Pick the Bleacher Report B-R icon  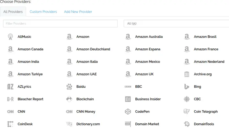(x=11, y=99)
